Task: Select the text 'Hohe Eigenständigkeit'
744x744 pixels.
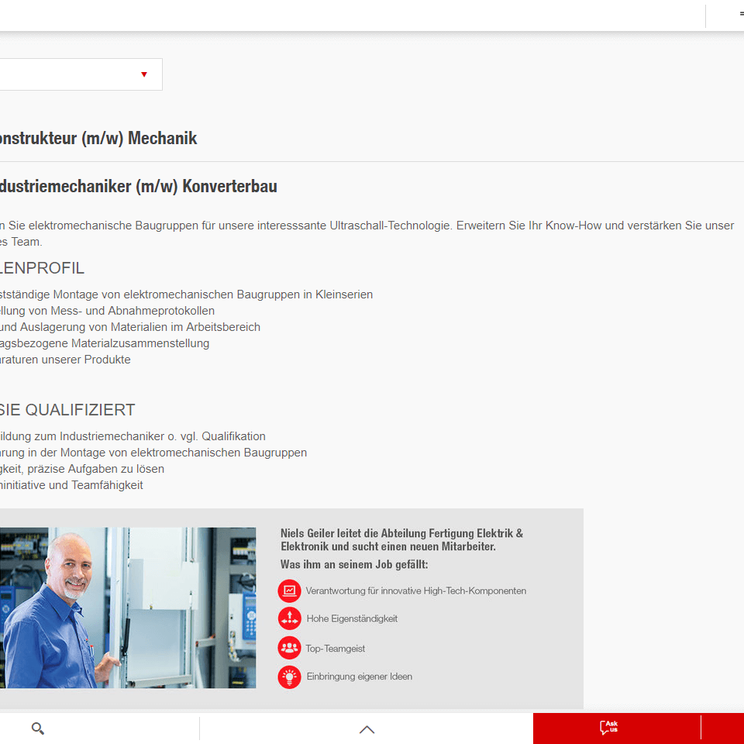Action: pos(352,618)
